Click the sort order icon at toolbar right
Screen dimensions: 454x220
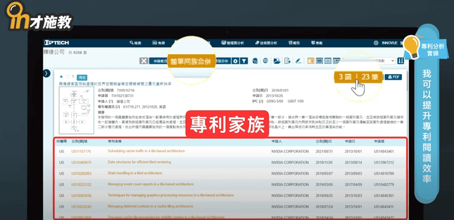(400, 60)
